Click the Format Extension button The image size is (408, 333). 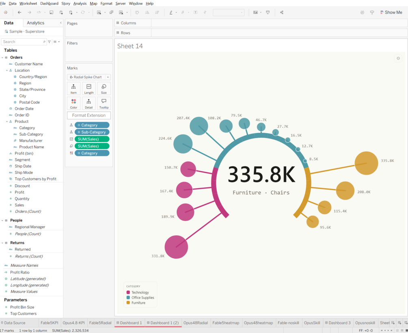89,115
